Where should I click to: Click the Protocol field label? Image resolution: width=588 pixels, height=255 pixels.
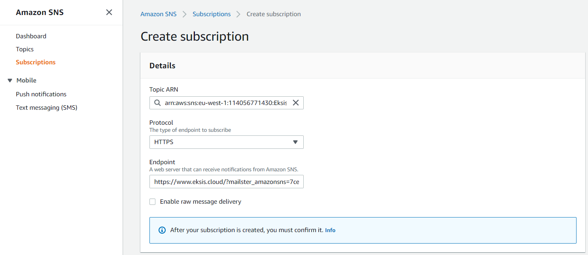pyautogui.click(x=161, y=122)
